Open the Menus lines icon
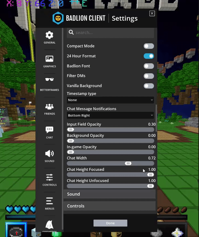199x237 pixels. [x=49, y=201]
